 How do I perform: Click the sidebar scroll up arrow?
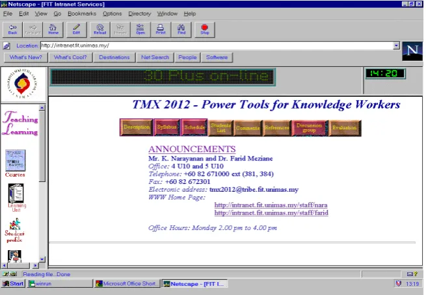pyautogui.click(x=42, y=108)
